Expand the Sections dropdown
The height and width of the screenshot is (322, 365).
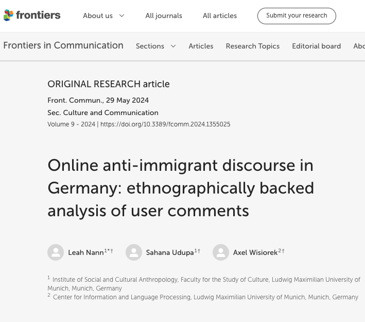point(156,46)
